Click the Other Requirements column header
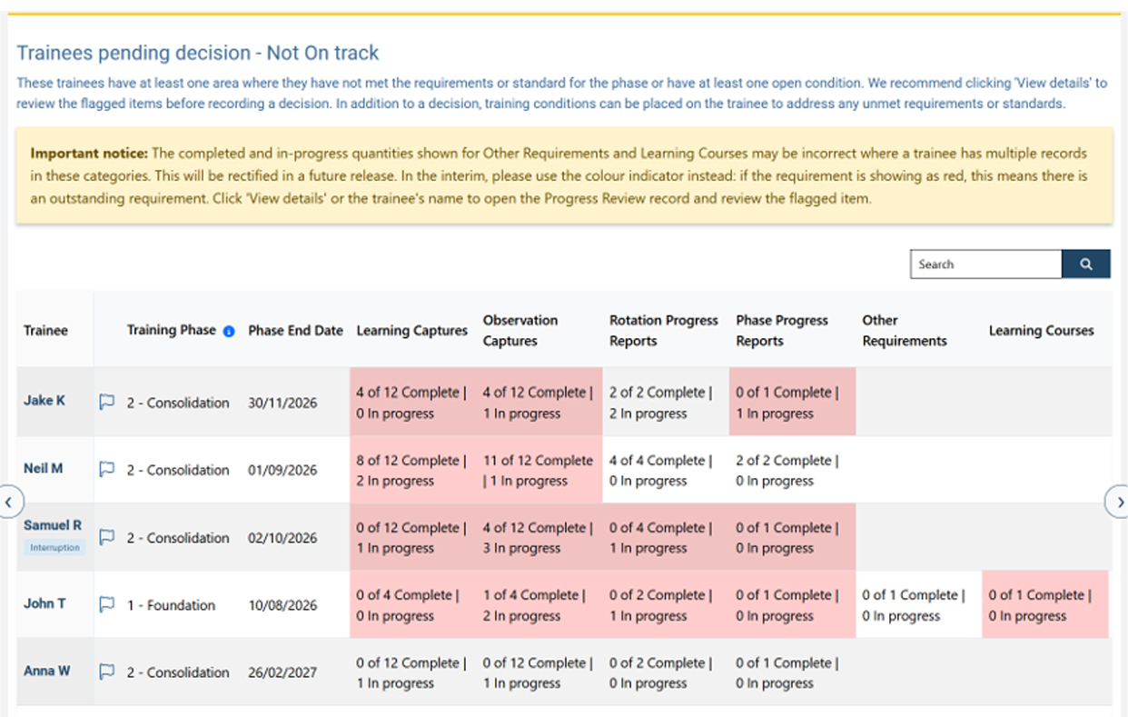Screen dimensions: 1128x717 pyautogui.click(x=905, y=331)
